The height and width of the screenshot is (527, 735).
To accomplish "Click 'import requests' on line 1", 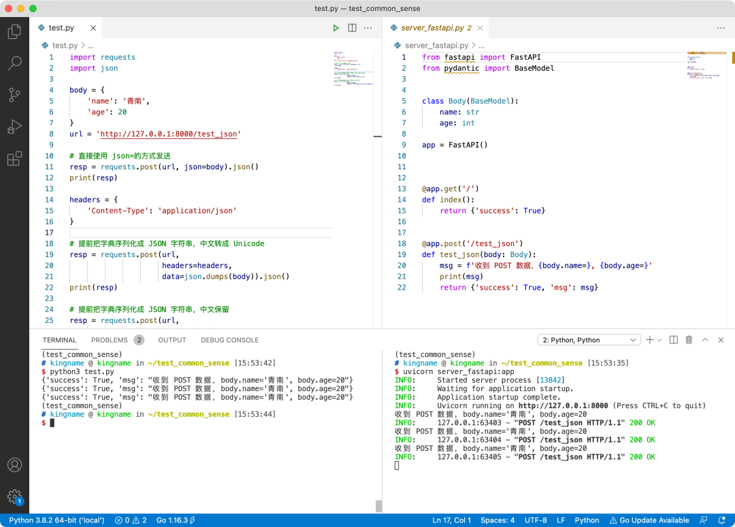I will pyautogui.click(x=102, y=57).
